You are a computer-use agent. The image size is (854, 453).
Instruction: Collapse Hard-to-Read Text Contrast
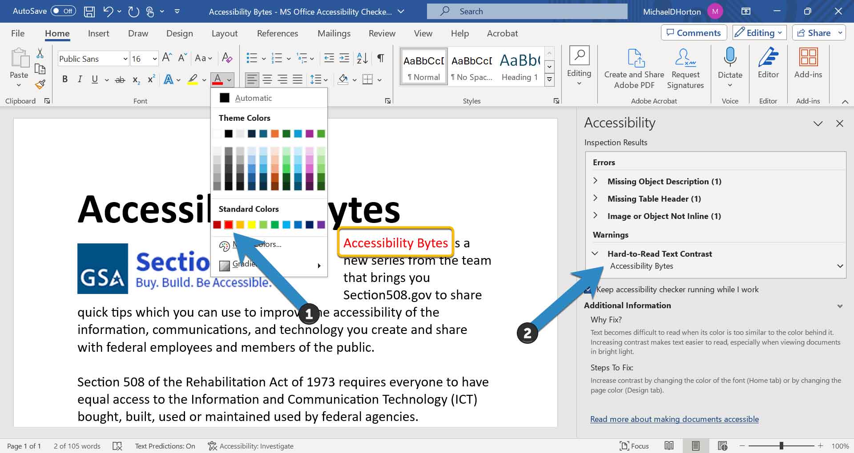click(x=595, y=254)
